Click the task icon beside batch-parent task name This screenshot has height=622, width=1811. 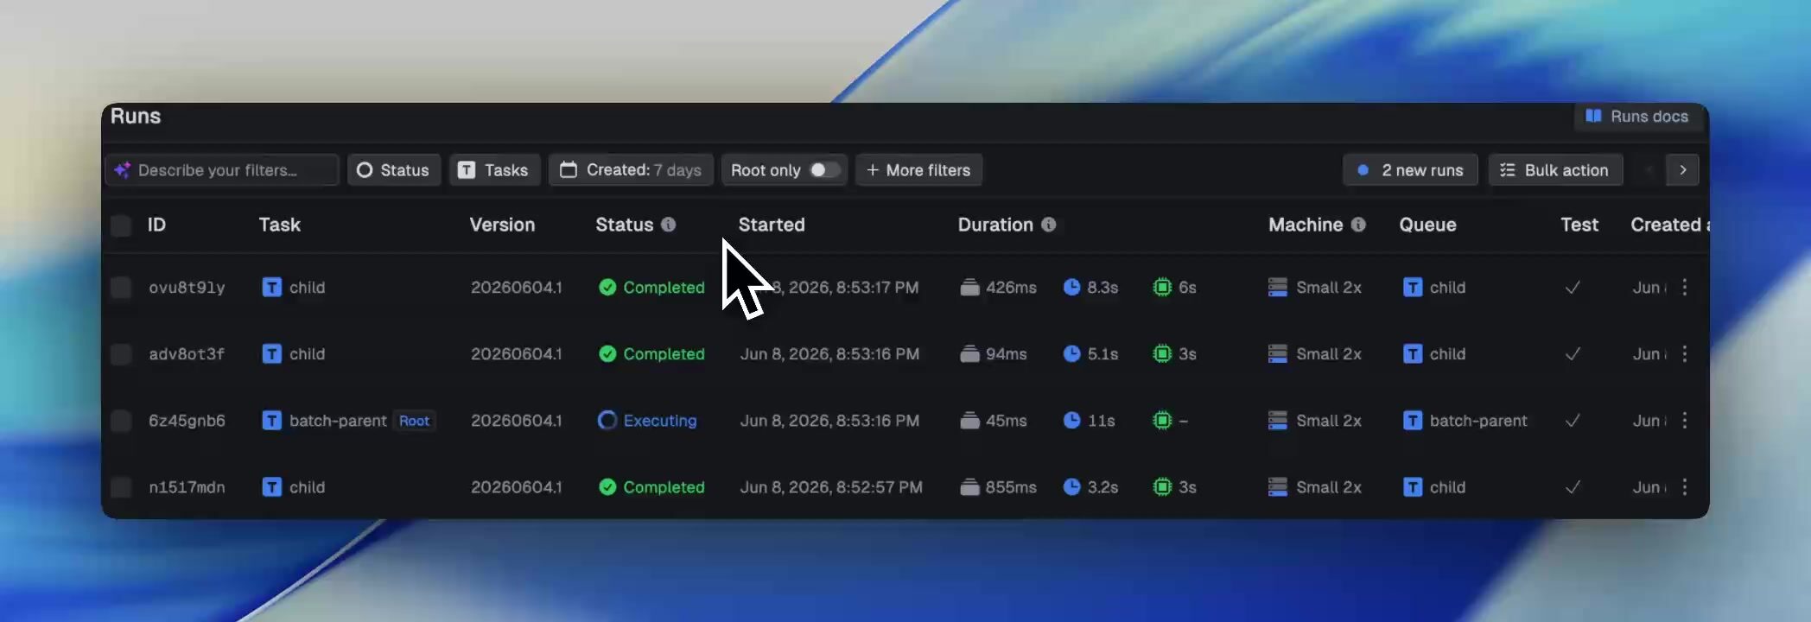click(x=271, y=421)
